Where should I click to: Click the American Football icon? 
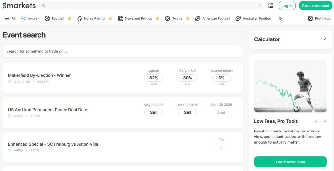pyautogui.click(x=198, y=18)
